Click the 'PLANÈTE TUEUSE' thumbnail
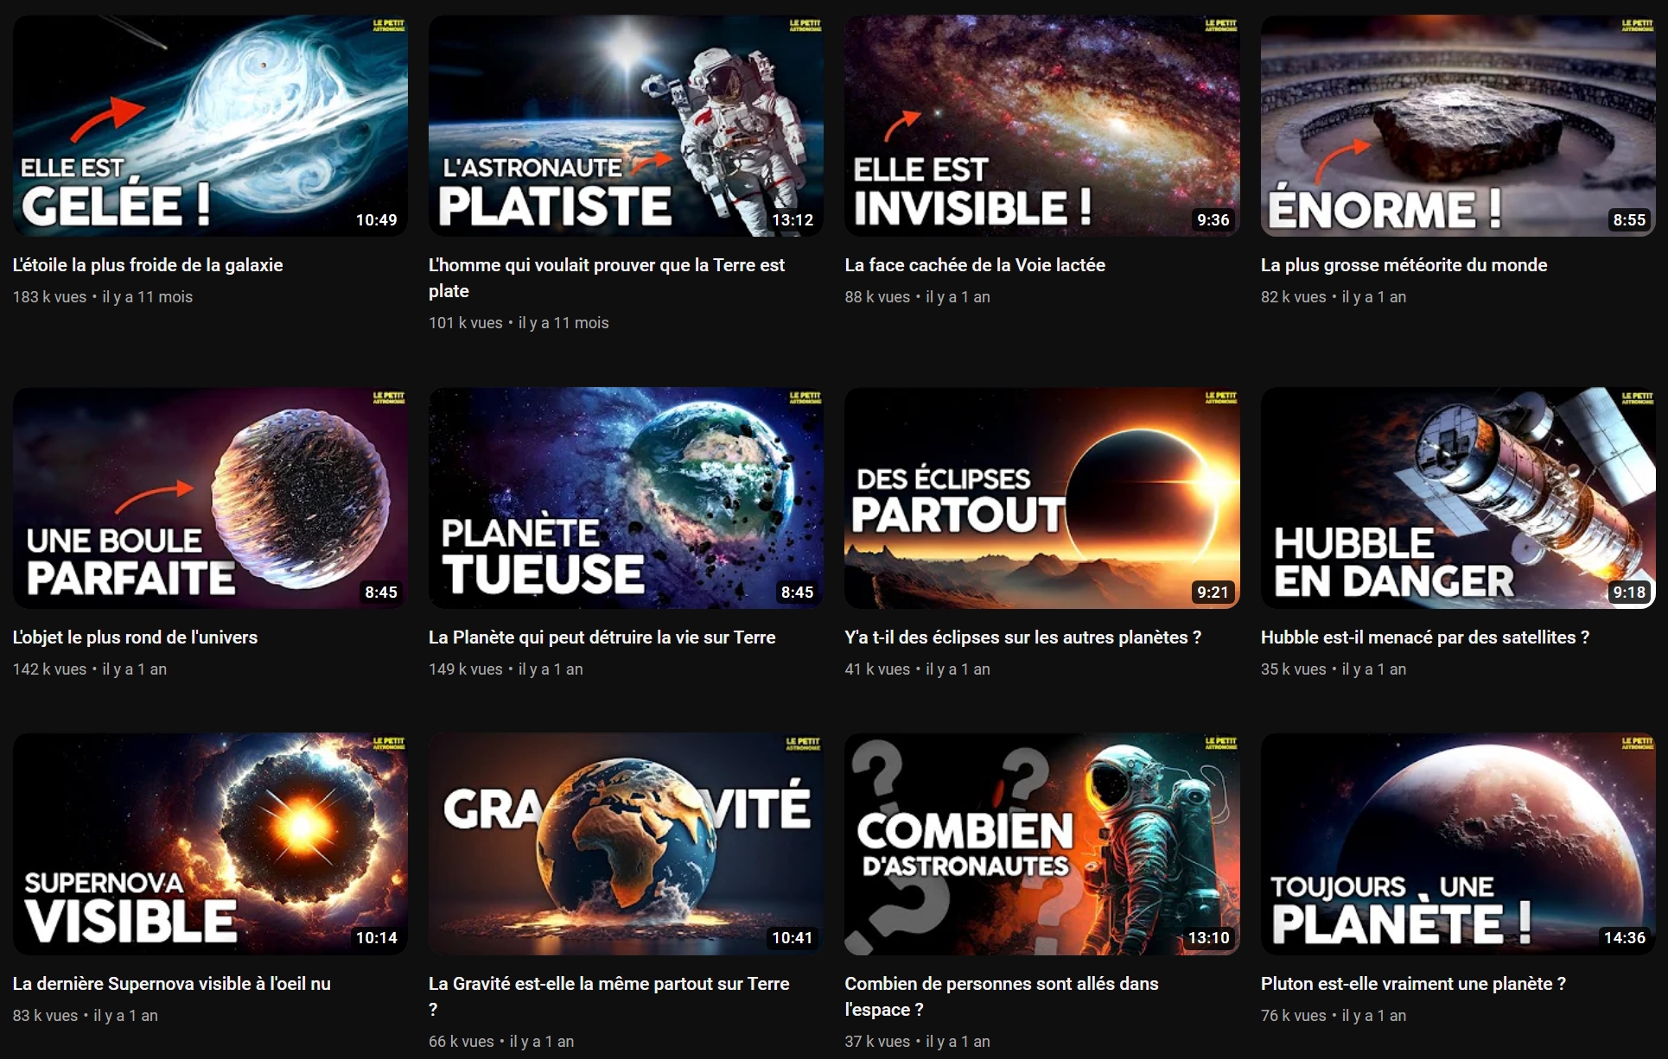This screenshot has height=1059, width=1668. tap(626, 498)
